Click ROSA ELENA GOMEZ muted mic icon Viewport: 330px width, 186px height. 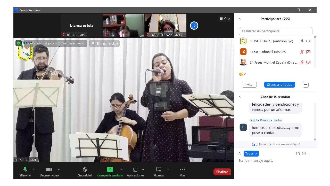coord(148,35)
